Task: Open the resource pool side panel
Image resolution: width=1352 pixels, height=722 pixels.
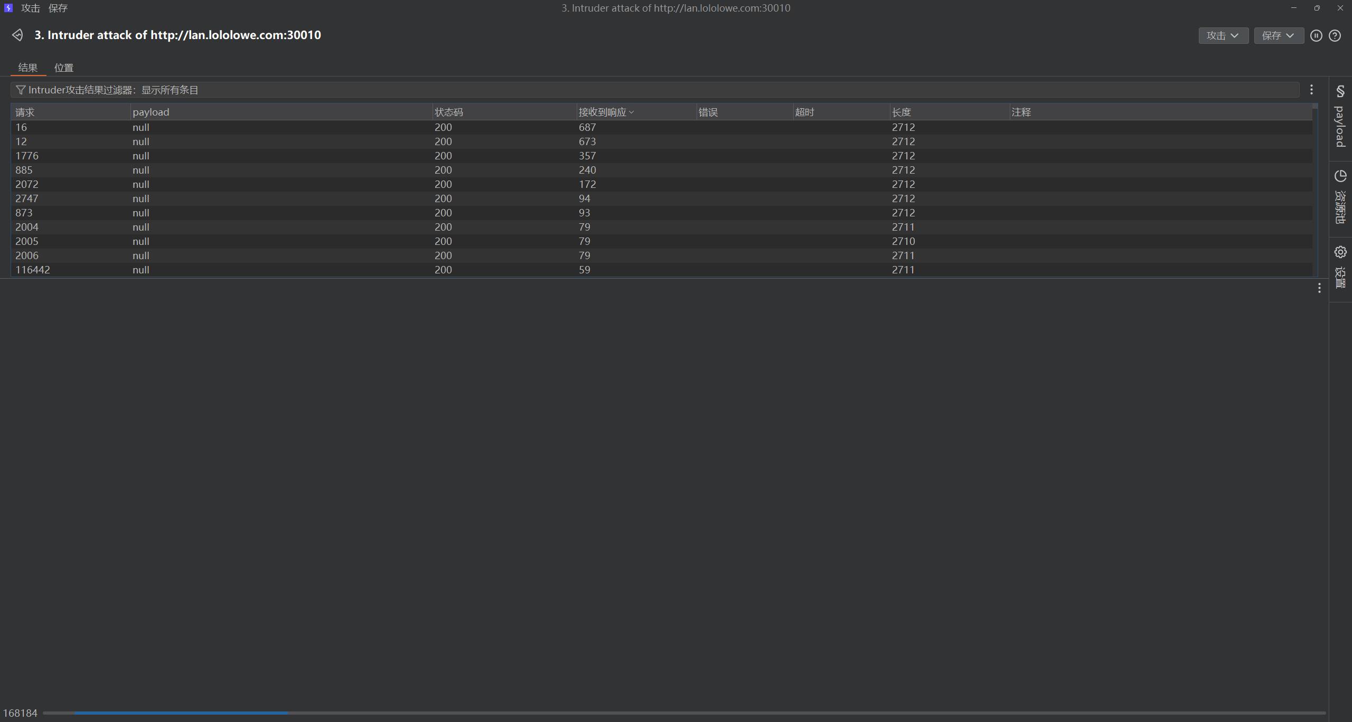Action: (1340, 198)
